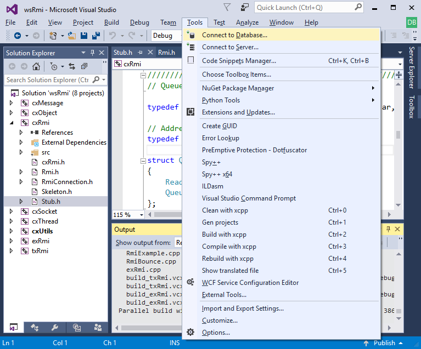The width and height of the screenshot is (421, 349).
Task: Click the feedback icon near Quick Launch
Action: pos(244,7)
